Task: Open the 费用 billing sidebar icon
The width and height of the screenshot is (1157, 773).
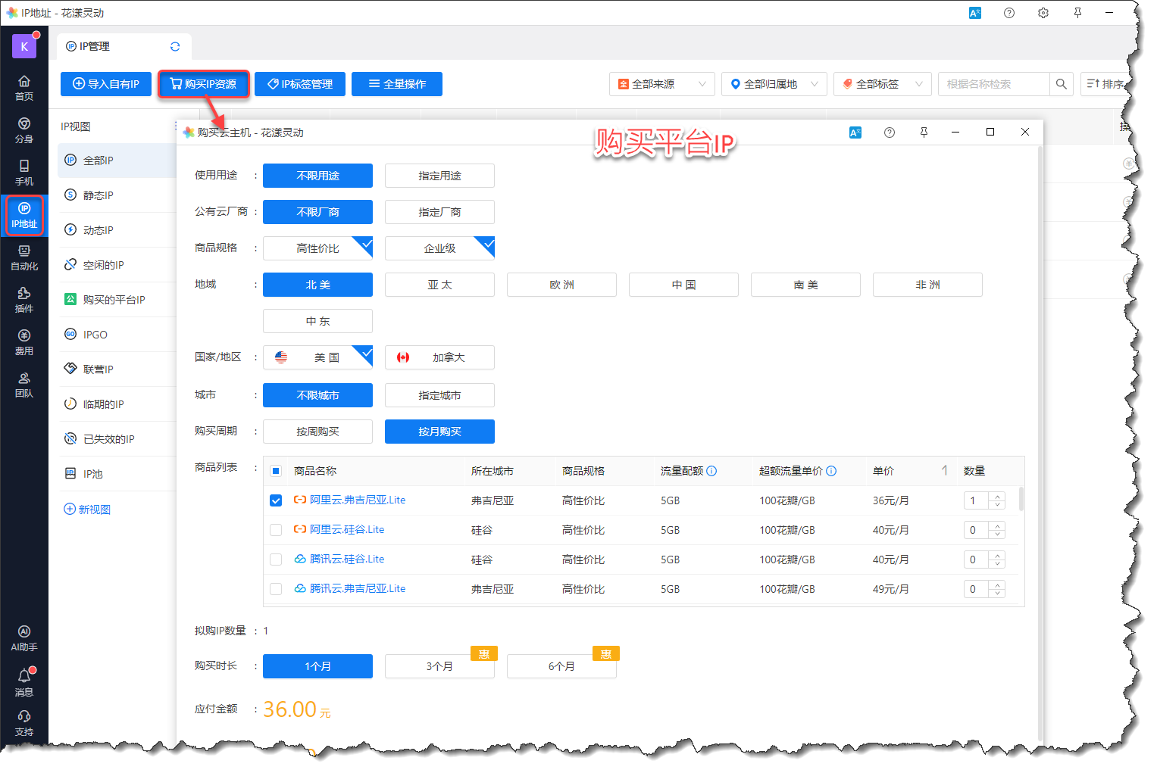Action: 24,342
